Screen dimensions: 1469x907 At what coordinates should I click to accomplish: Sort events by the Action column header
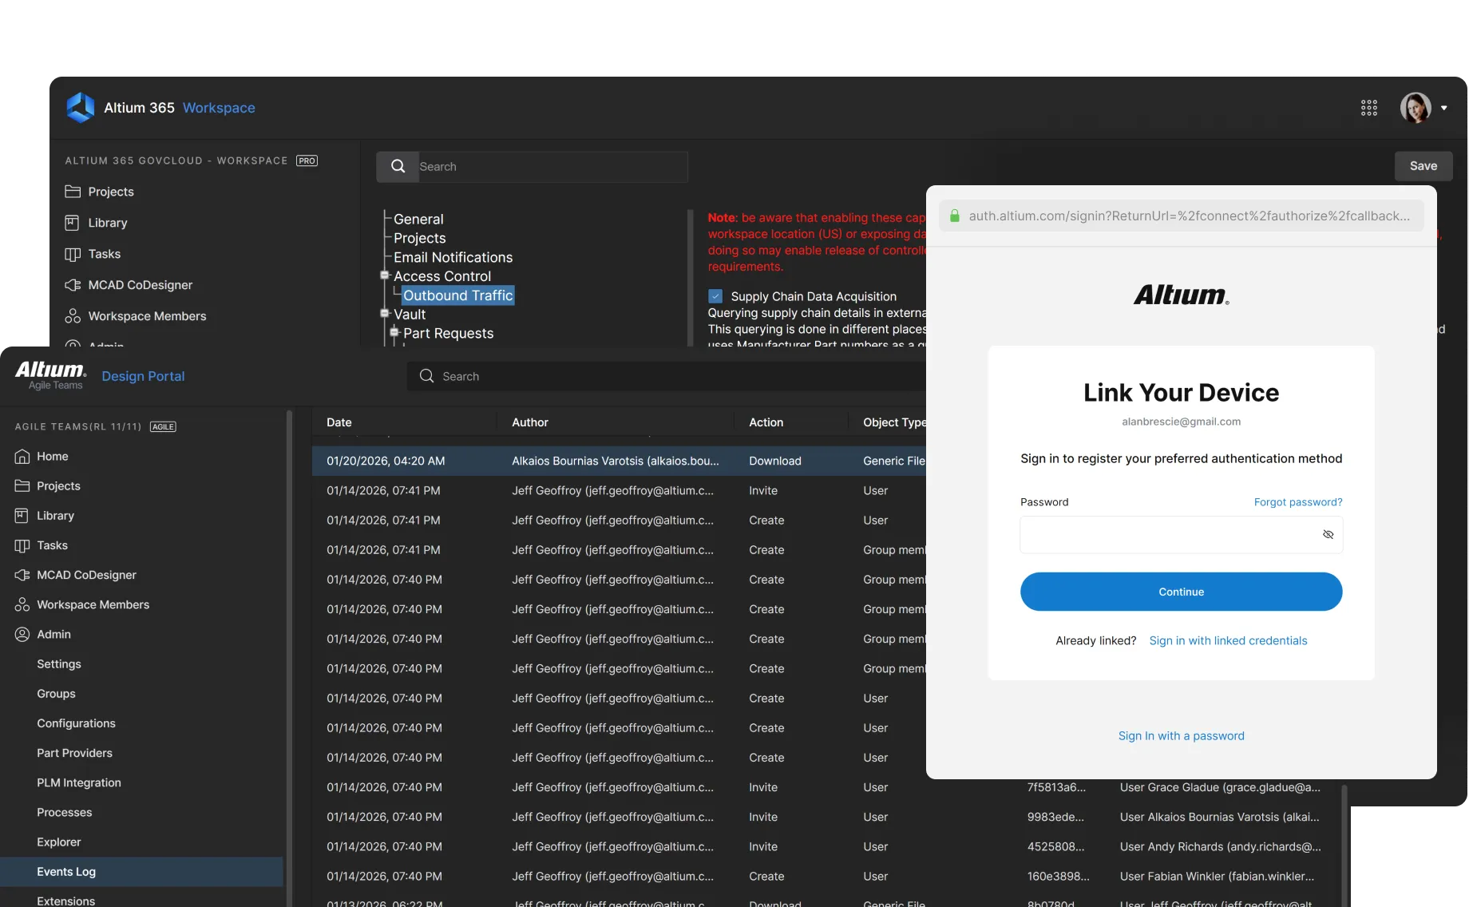pyautogui.click(x=766, y=422)
